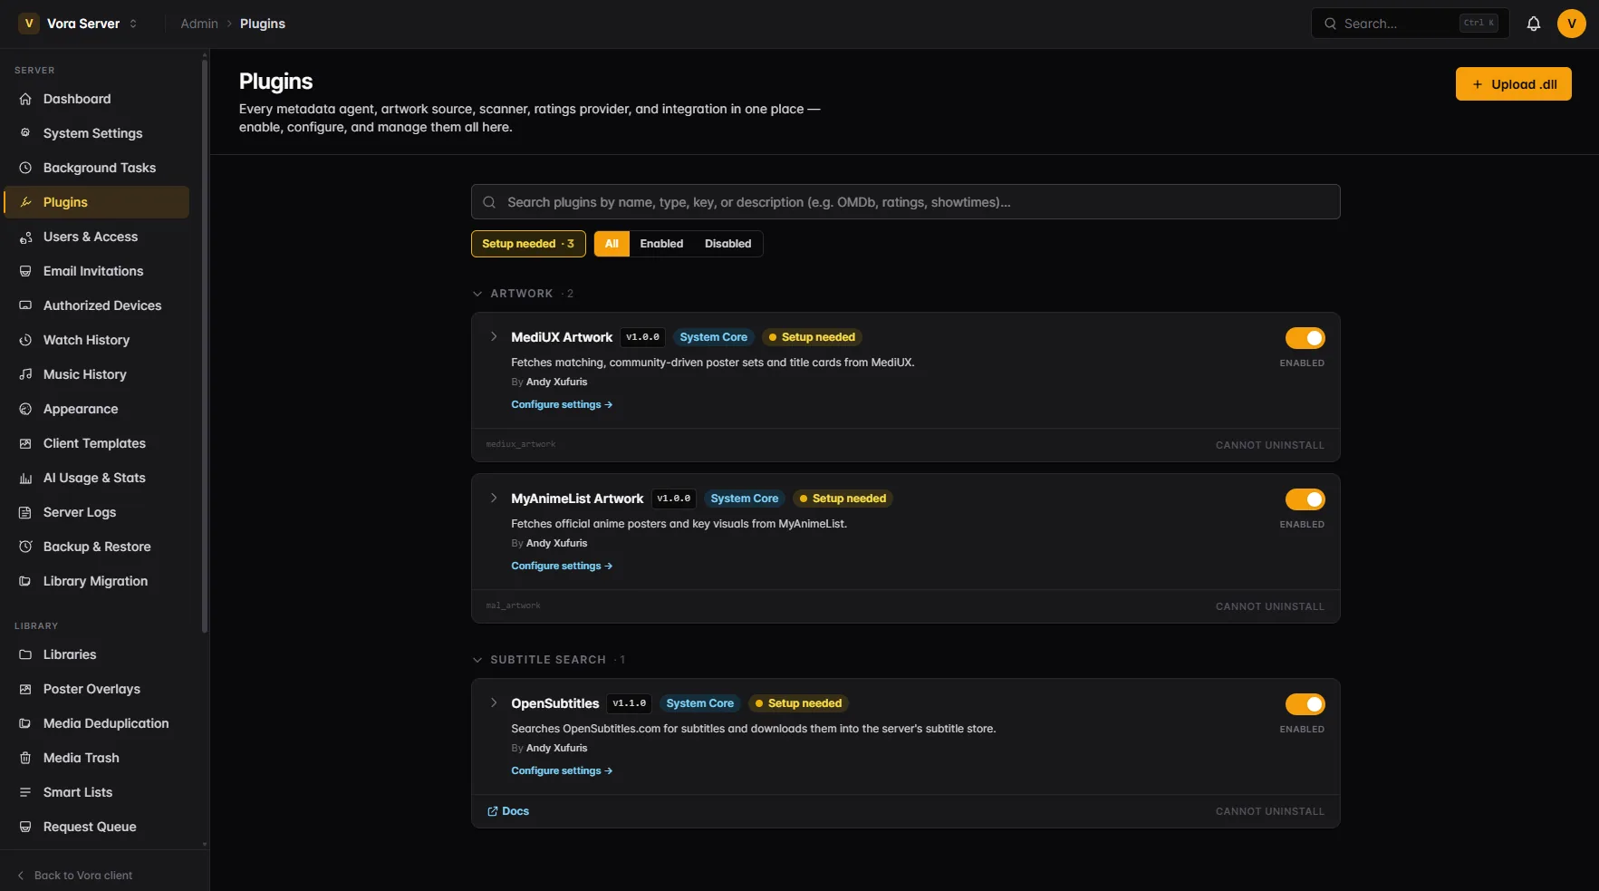Click the Libraries folder icon
Viewport: 1599px width, 891px height.
point(25,654)
